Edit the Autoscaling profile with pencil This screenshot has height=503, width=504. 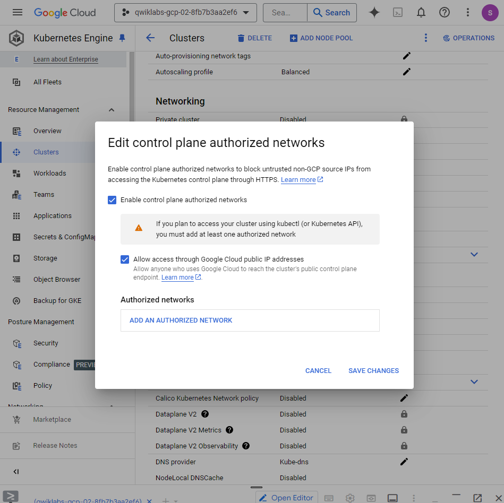[407, 72]
